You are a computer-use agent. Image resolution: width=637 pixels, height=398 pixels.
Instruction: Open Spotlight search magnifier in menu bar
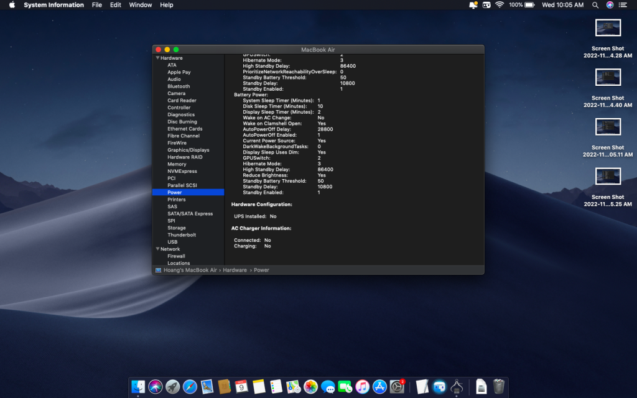(595, 5)
